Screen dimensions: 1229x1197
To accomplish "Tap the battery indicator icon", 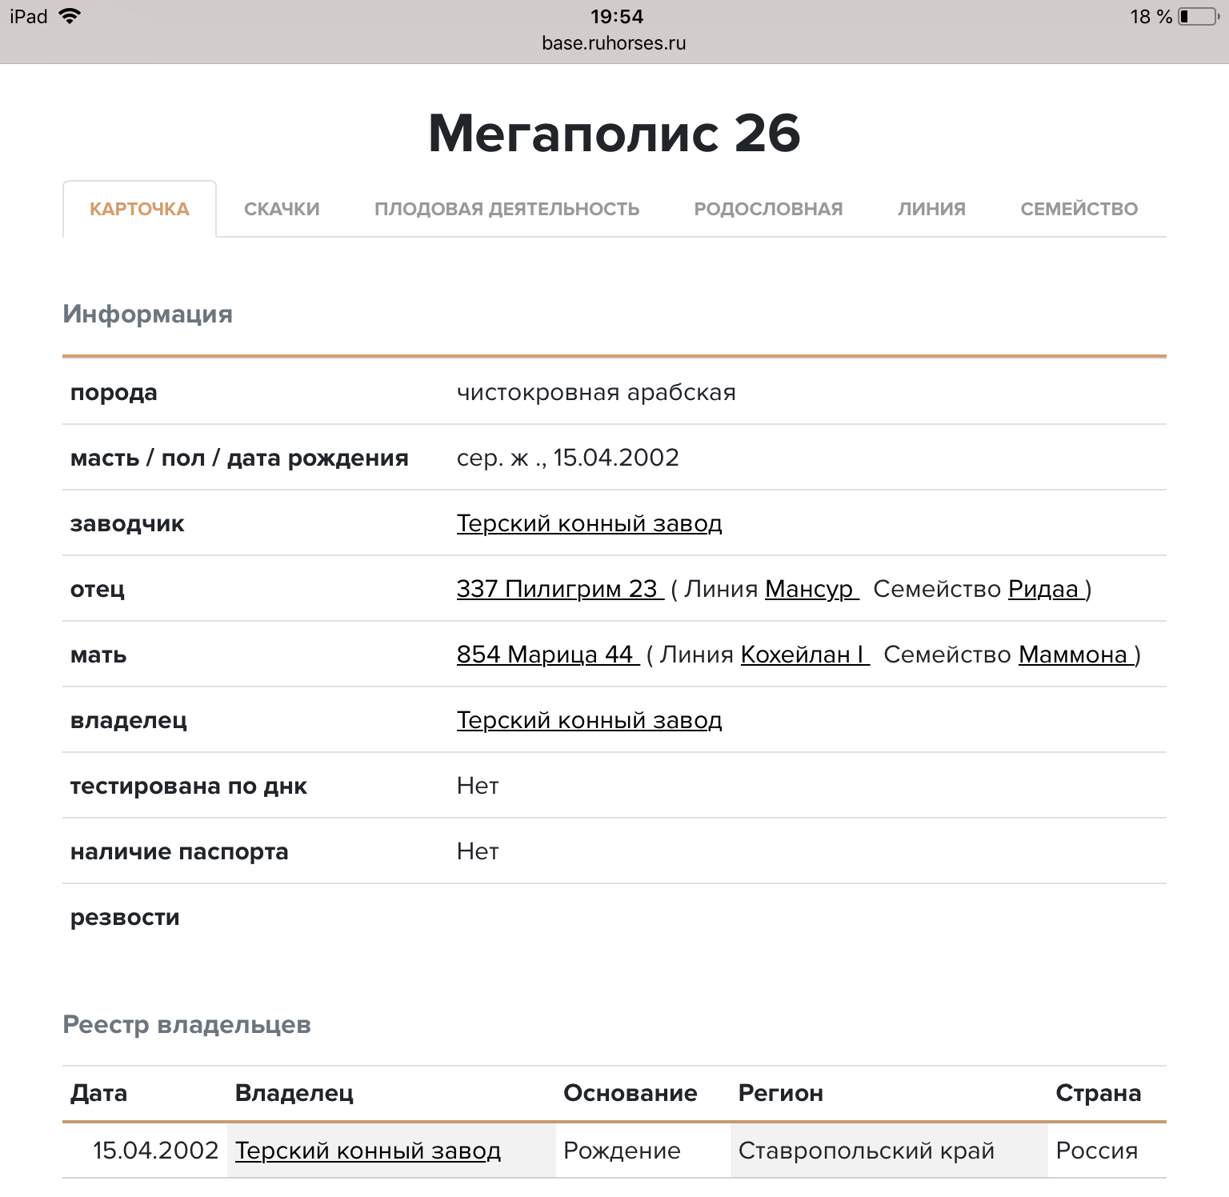I will [1198, 17].
